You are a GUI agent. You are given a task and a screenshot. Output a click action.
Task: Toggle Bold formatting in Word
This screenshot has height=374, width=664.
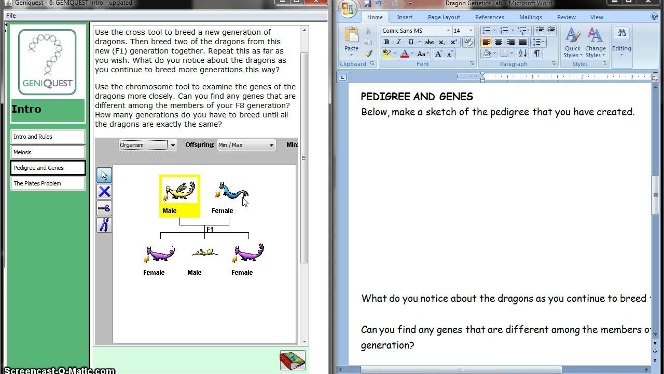(386, 42)
